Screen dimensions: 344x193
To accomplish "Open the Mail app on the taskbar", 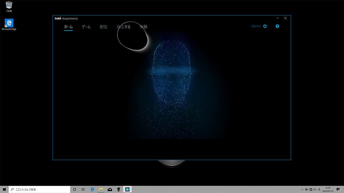I will 110,189.
